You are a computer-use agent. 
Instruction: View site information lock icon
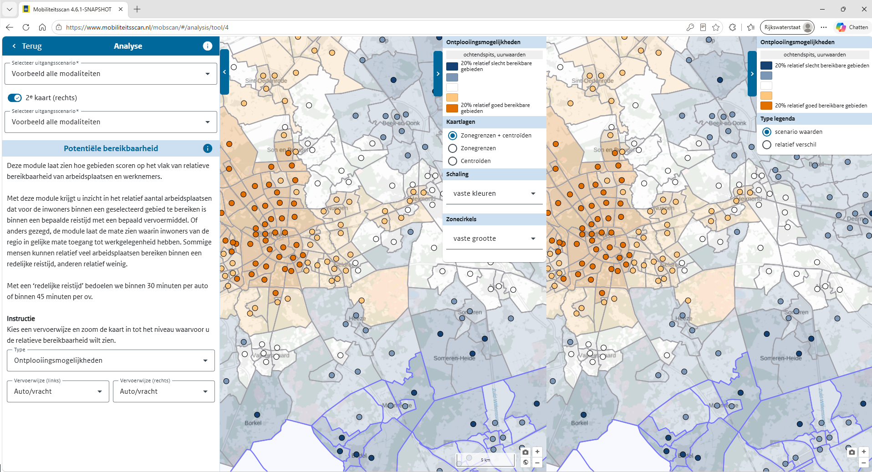pyautogui.click(x=59, y=27)
